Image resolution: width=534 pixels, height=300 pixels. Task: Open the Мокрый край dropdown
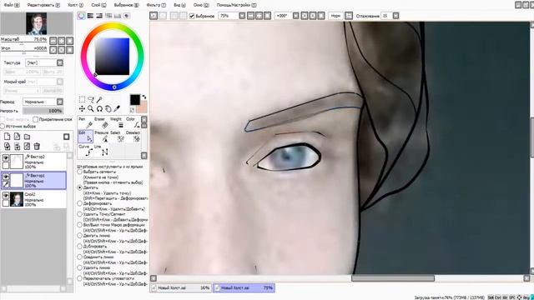click(x=60, y=82)
